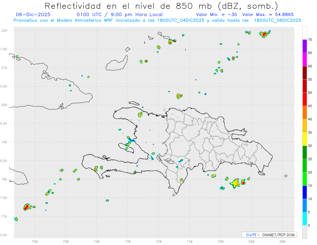Pick the cyan 0-5 dBZ legend color
Viewport: 317px width, 245px height.
click(x=305, y=219)
